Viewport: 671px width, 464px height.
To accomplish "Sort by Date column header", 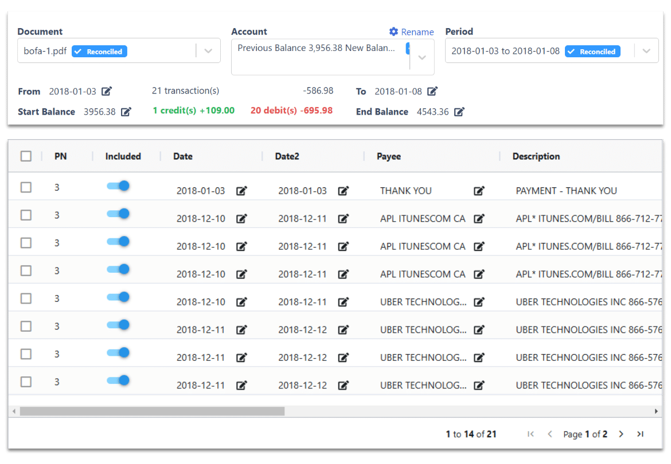I will 183,156.
